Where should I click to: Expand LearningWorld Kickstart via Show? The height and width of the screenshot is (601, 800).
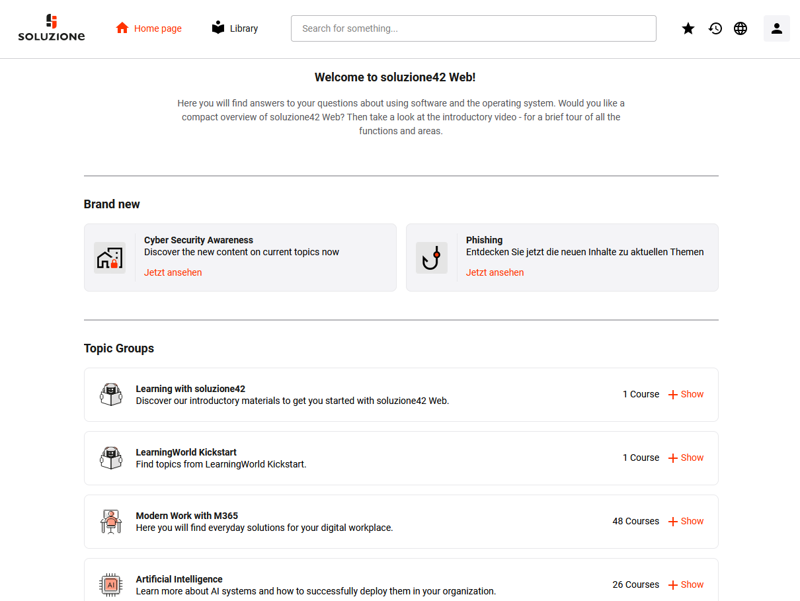pyautogui.click(x=692, y=458)
